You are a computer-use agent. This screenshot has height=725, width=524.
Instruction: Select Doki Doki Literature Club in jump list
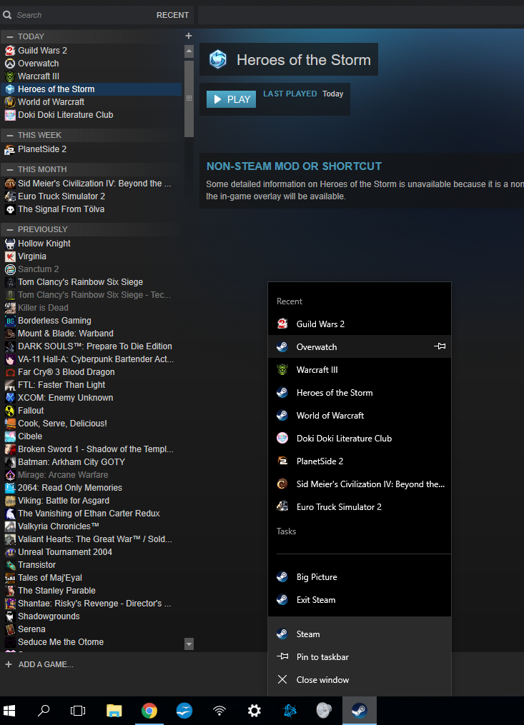click(x=359, y=438)
